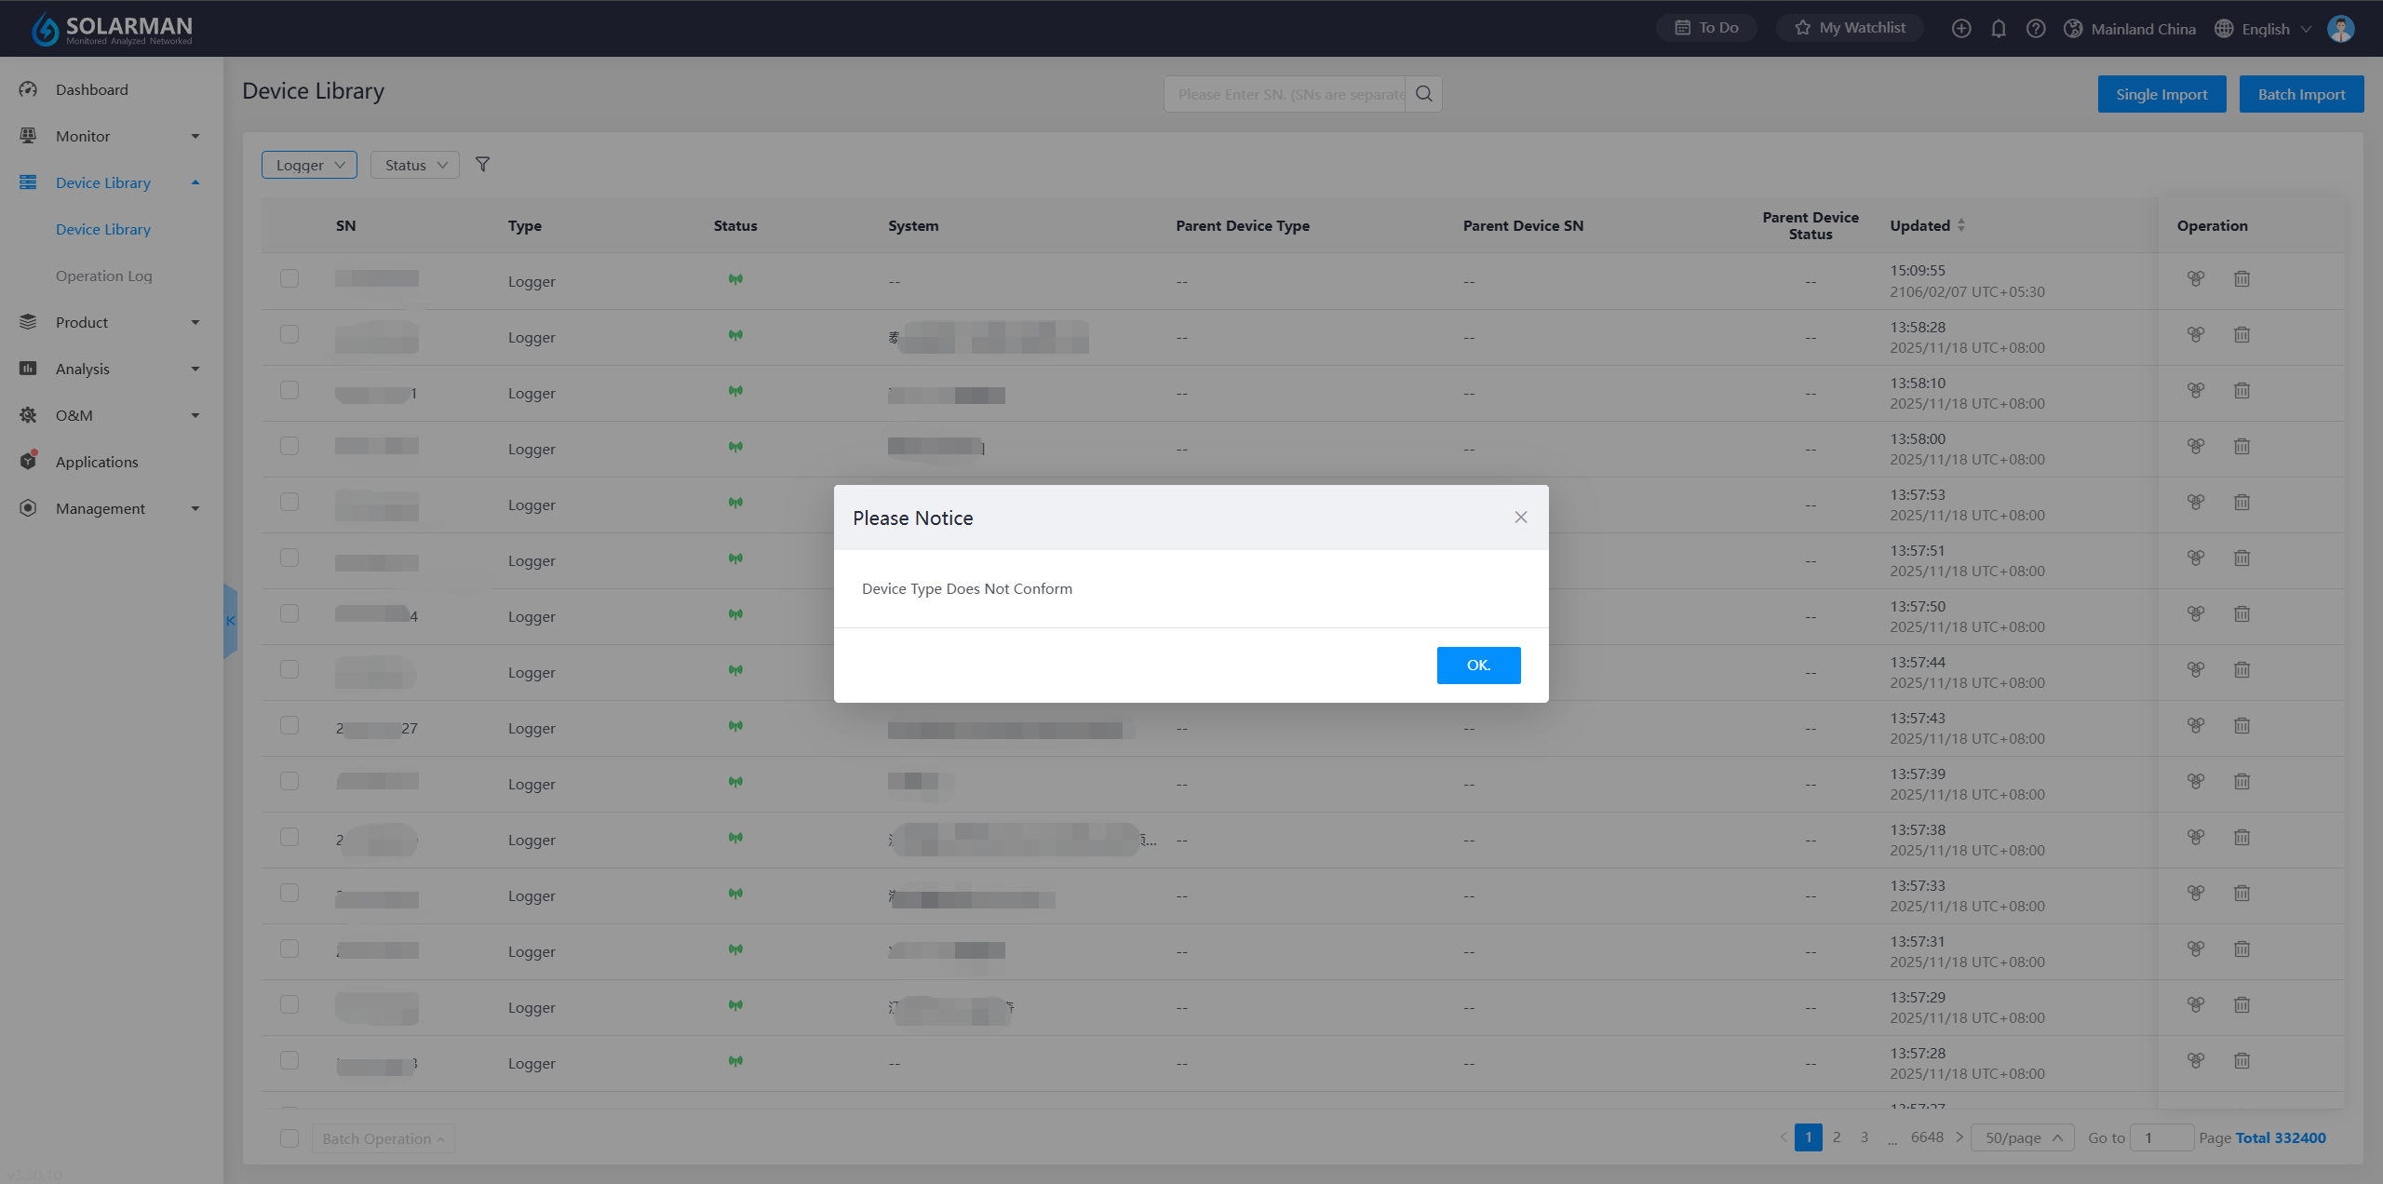Close the Please Notice dialog
2383x1184 pixels.
coord(1520,518)
